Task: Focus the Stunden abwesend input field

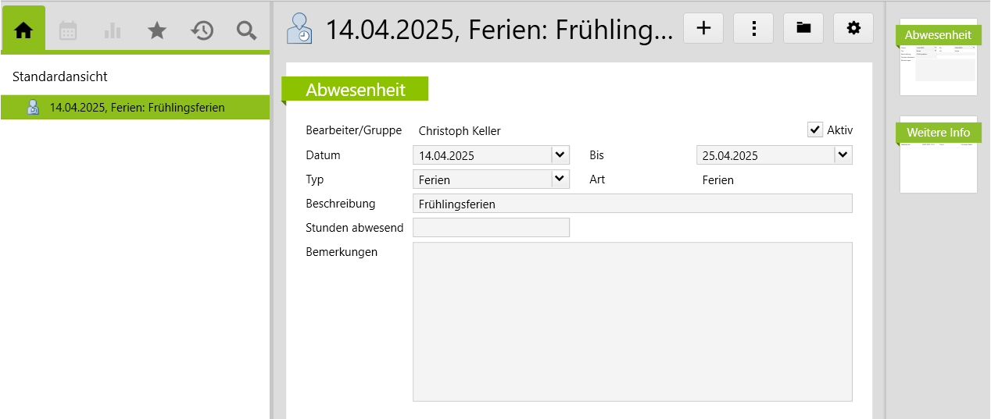Action: coord(491,228)
